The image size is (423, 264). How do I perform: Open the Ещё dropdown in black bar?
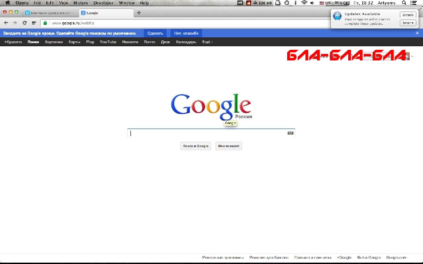(207, 42)
